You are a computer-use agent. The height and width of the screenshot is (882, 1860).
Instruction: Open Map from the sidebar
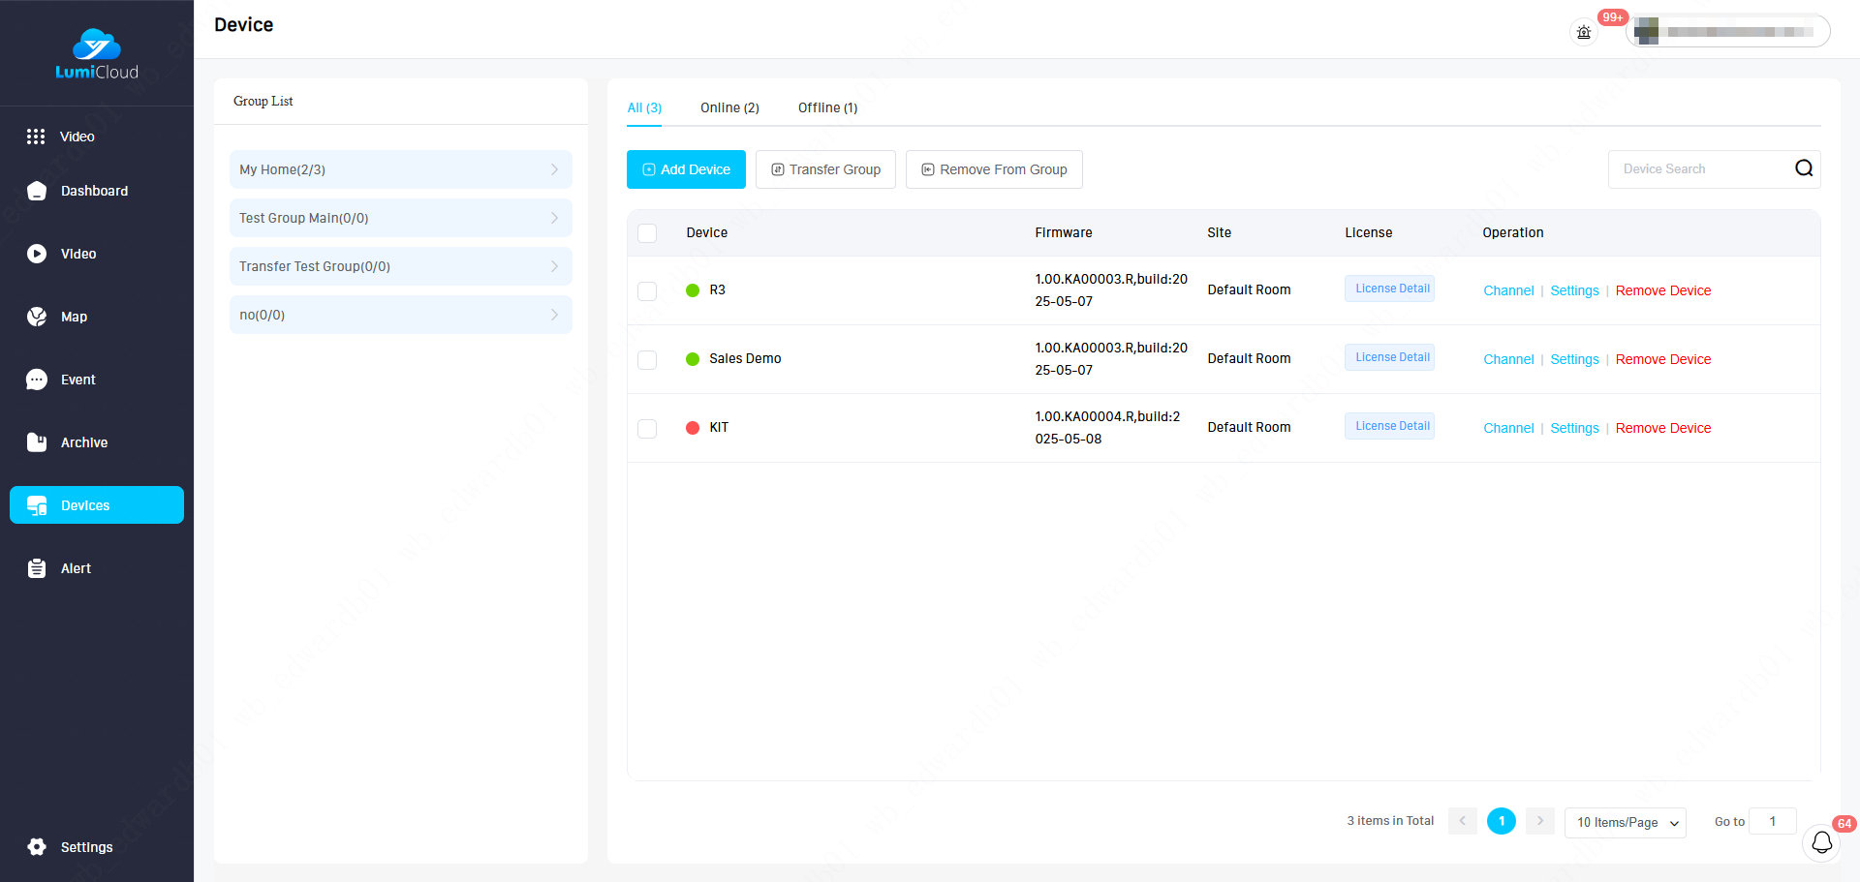(x=73, y=317)
